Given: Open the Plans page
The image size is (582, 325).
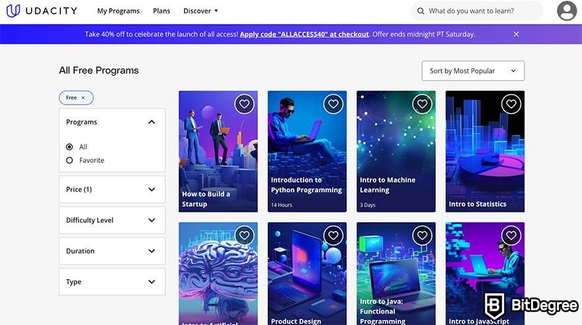Looking at the screenshot, I should pyautogui.click(x=161, y=11).
